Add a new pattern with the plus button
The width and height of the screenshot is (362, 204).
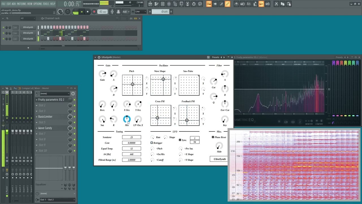[171, 12]
